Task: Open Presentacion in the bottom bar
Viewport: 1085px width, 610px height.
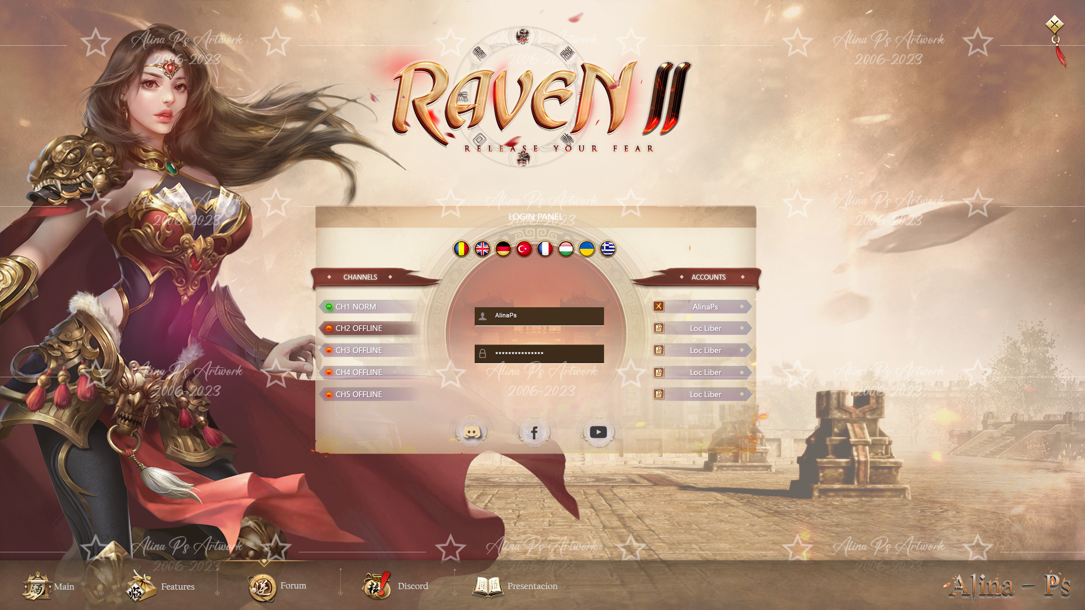Action: (515, 586)
